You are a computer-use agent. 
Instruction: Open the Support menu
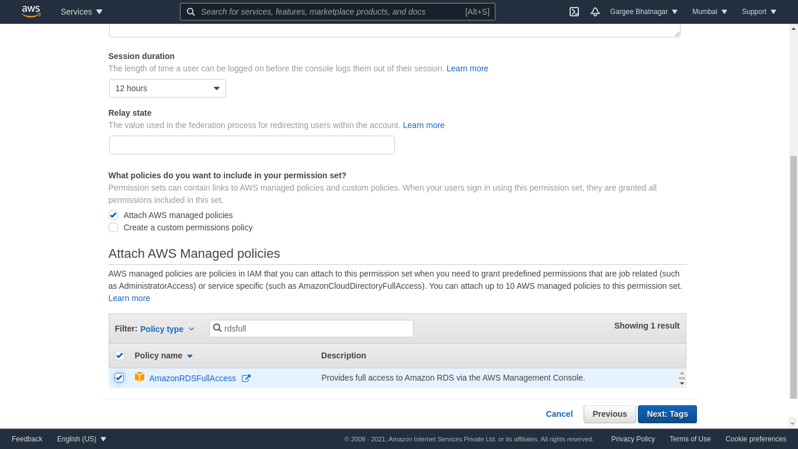759,12
